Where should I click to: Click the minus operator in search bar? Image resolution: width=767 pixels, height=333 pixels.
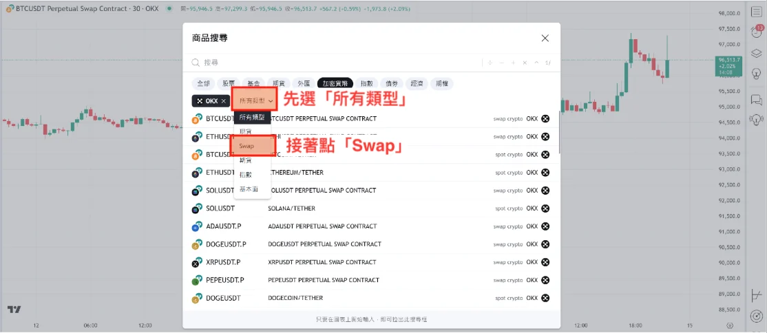[501, 63]
